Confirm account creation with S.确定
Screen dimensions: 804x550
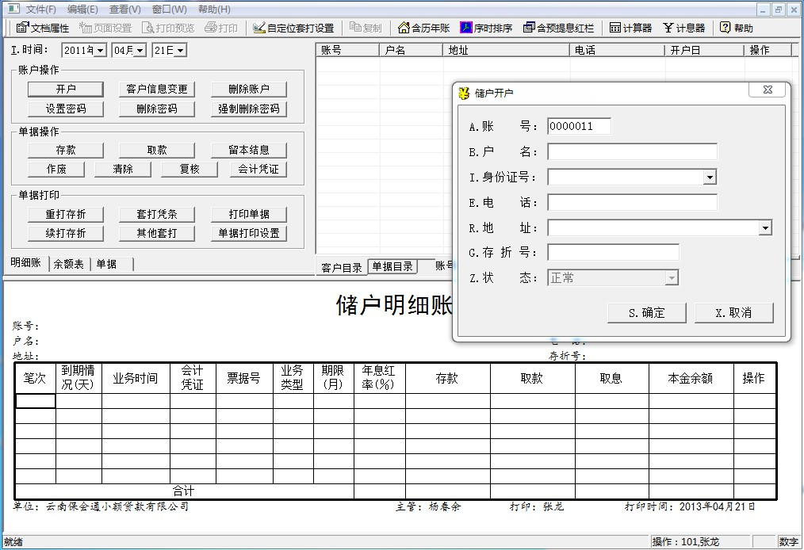point(645,312)
